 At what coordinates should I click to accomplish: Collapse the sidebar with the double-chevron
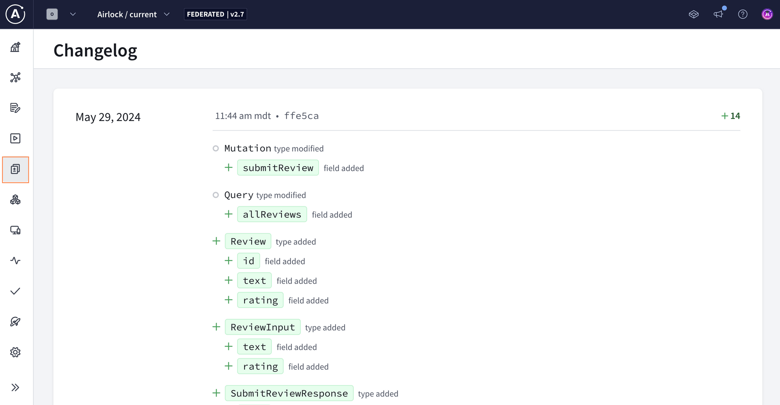point(15,387)
